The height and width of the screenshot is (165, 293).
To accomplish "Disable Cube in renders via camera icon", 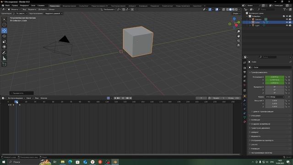I will pos(290,22).
